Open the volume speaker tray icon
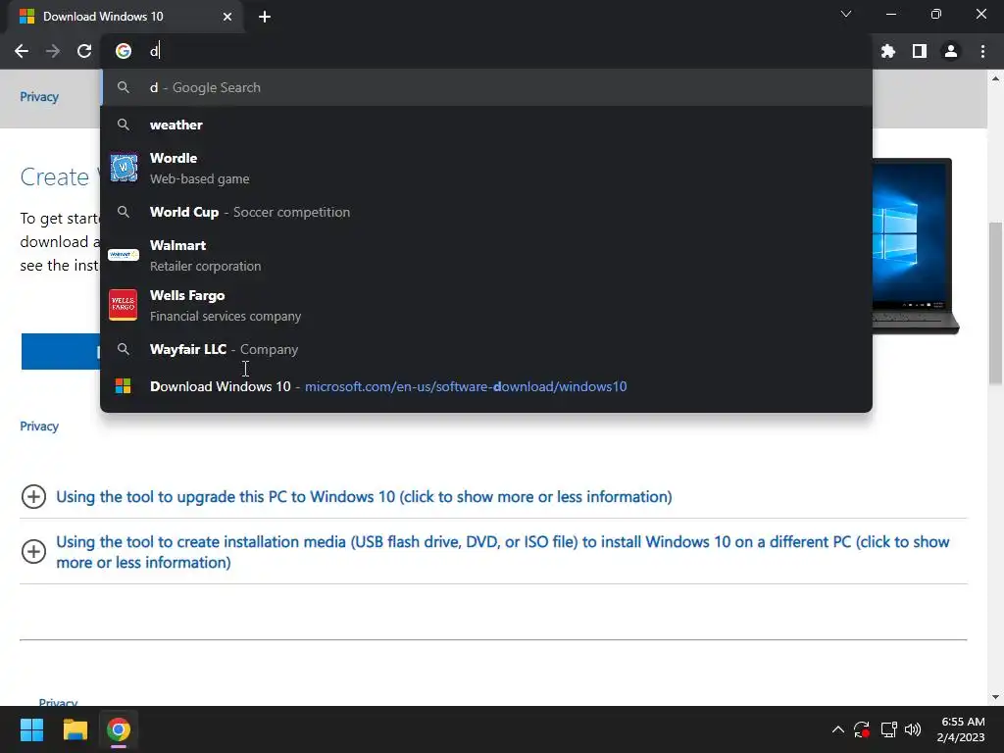This screenshot has width=1004, height=753. 913,729
